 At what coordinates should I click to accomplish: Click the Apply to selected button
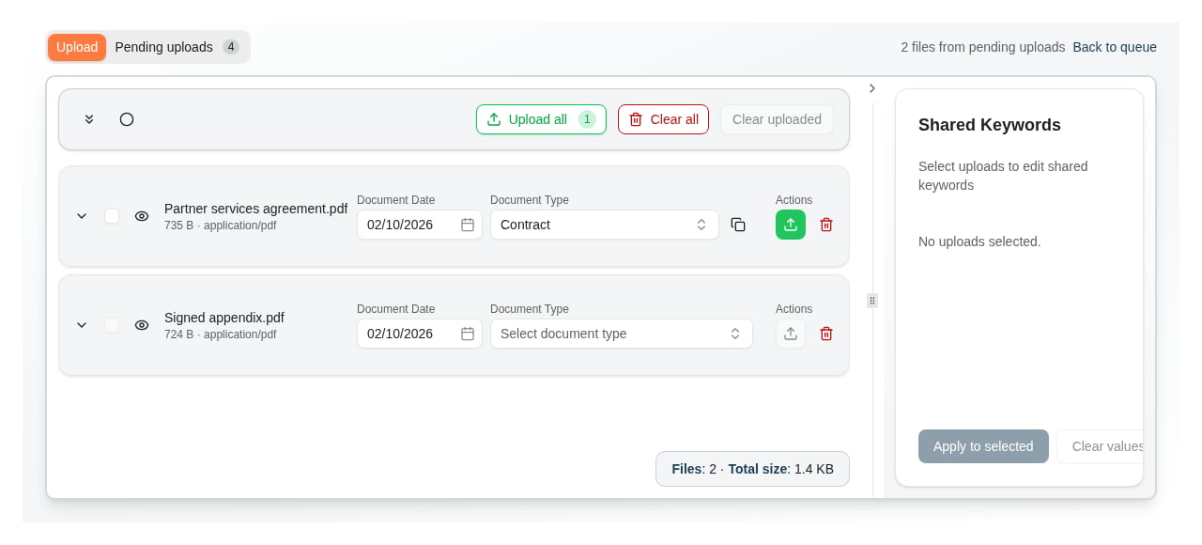tap(983, 446)
